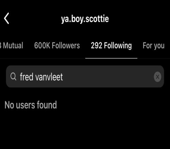The width and height of the screenshot is (170, 149).
Task: Tap the ya.boy.scottie username title
Action: click(x=85, y=19)
